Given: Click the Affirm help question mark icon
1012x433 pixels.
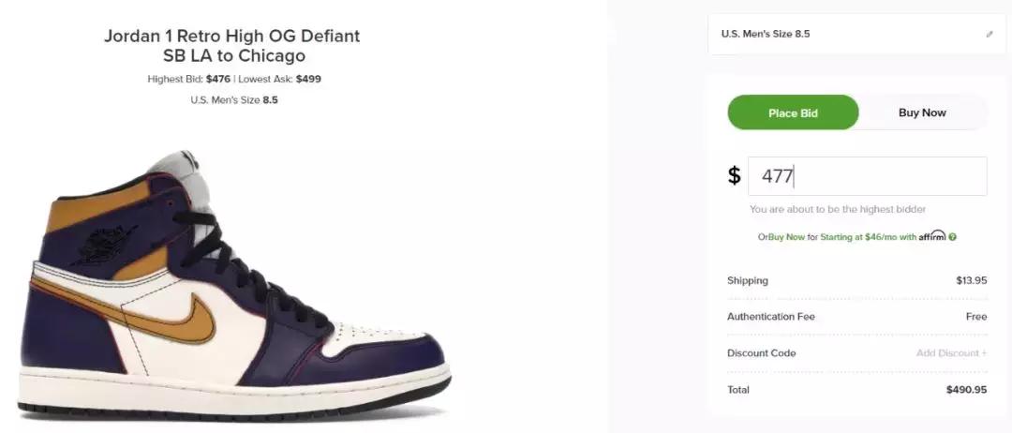Looking at the screenshot, I should click(953, 237).
